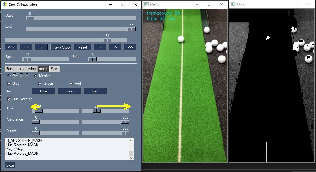The image size is (316, 172).
Task: Click the Mask window title icon
Action: click(233, 4)
